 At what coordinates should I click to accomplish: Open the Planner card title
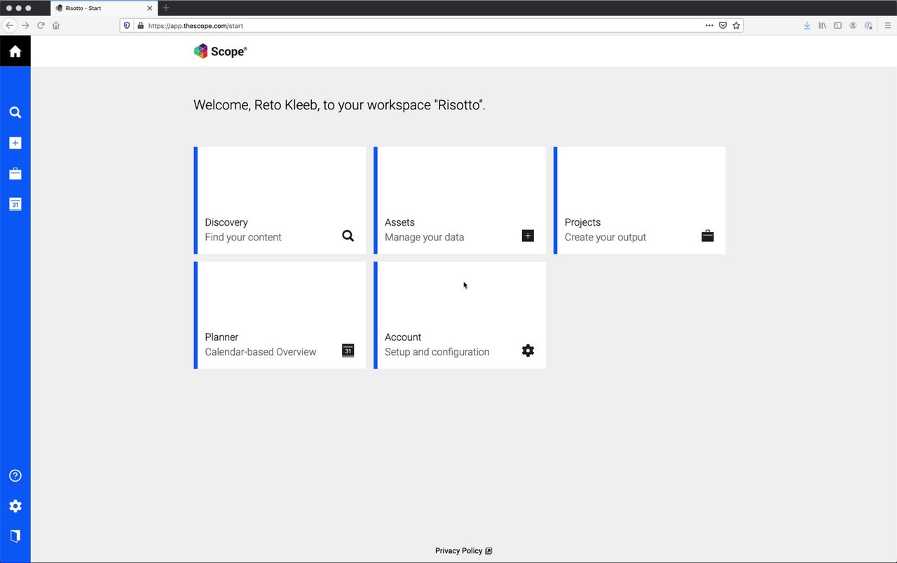pos(221,337)
